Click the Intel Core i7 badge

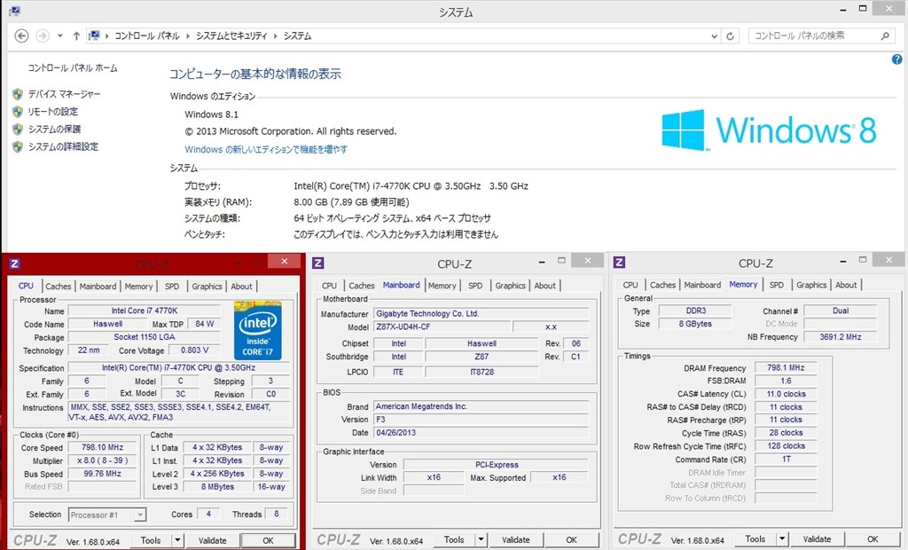258,330
